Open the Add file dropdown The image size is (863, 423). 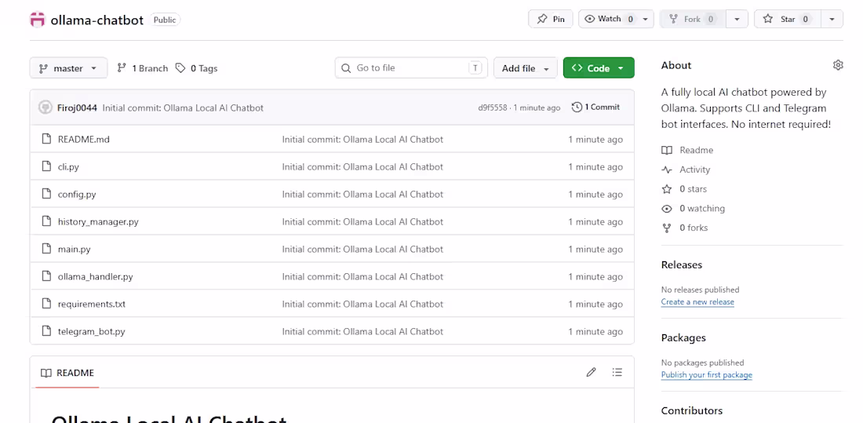click(x=525, y=68)
